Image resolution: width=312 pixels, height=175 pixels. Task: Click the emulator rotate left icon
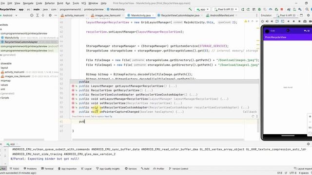point(277,21)
